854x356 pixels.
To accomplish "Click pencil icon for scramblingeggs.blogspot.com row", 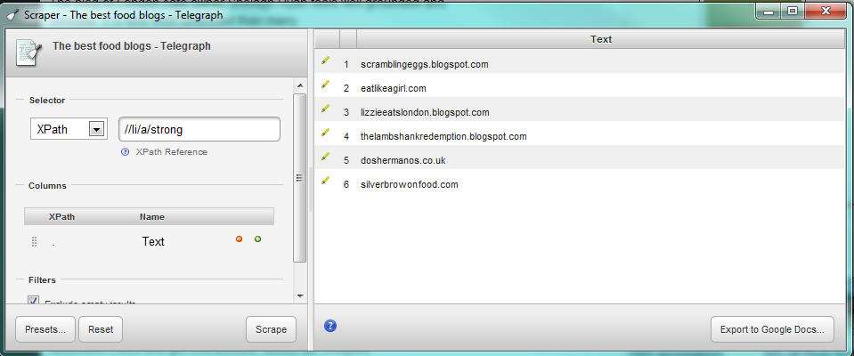I will [x=325, y=60].
